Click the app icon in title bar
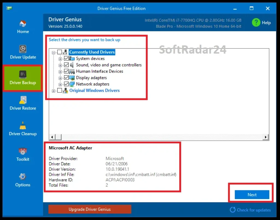The width and height of the screenshot is (280, 220). tap(9, 8)
